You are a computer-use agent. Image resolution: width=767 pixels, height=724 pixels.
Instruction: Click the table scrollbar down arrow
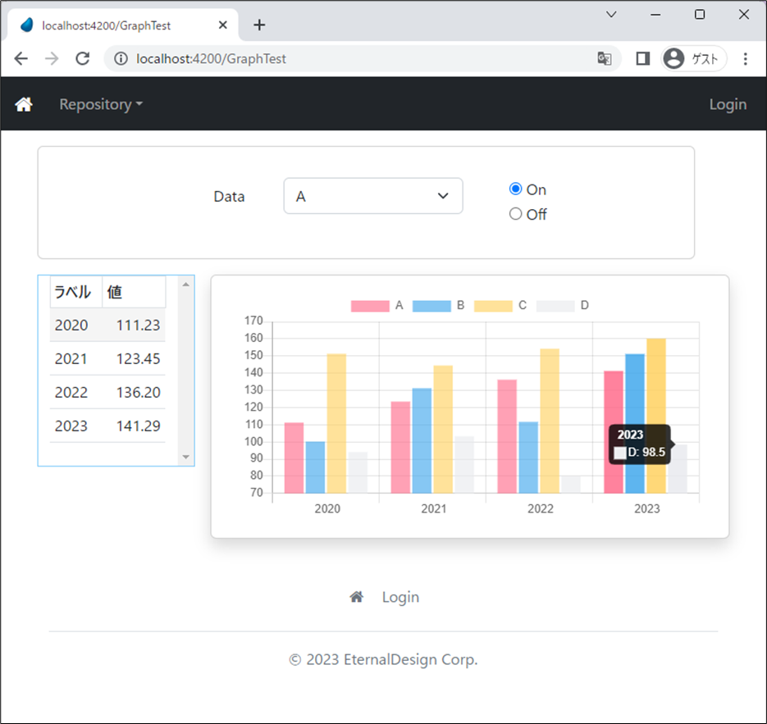186,457
